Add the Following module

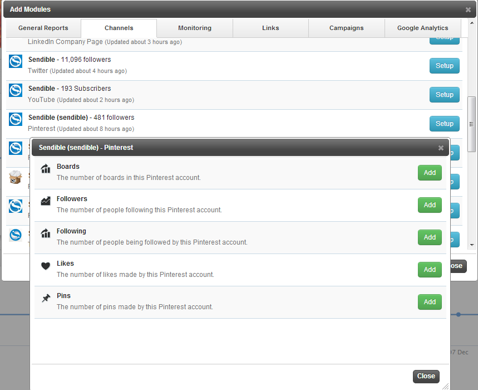(x=430, y=237)
